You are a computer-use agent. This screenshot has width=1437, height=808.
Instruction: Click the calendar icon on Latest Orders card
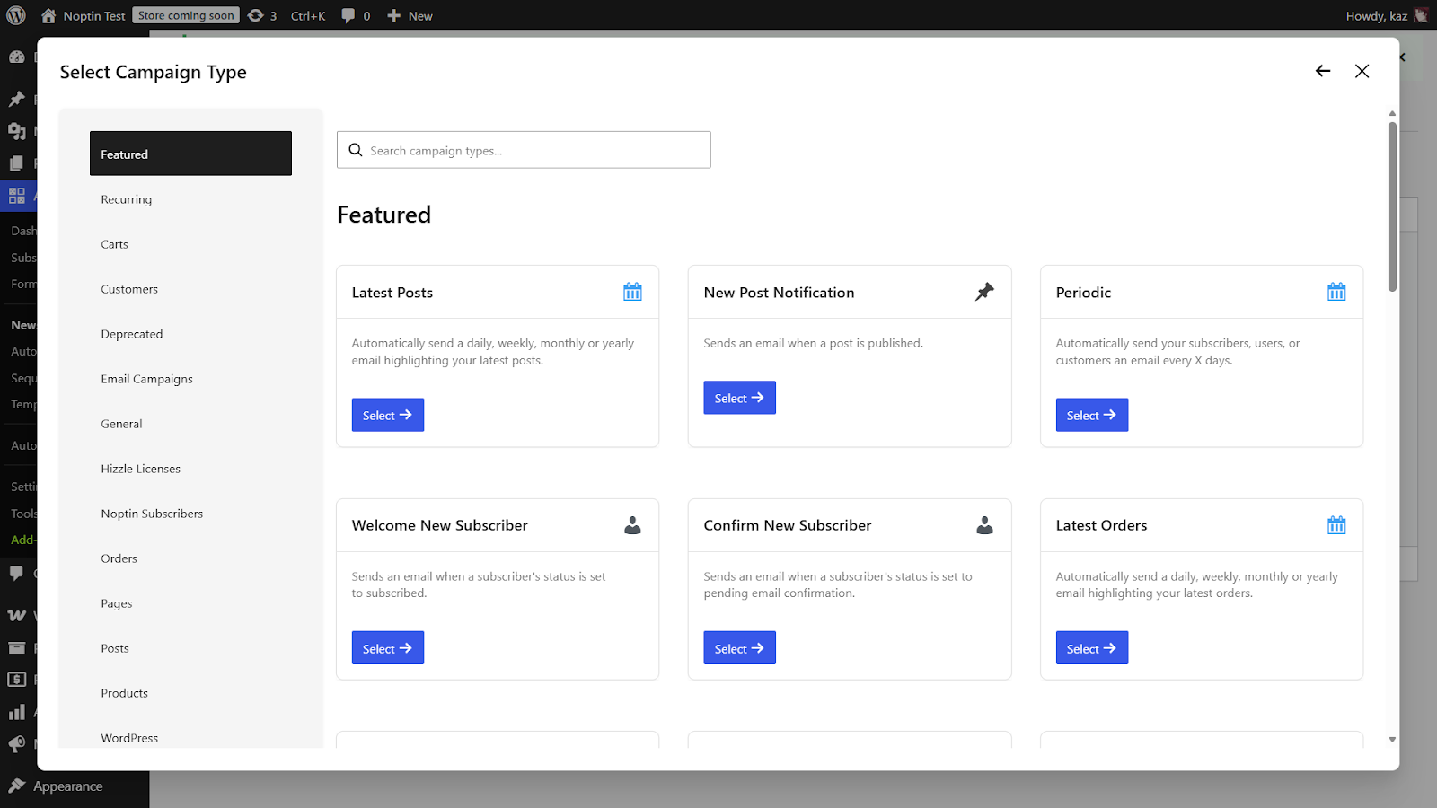(x=1336, y=525)
